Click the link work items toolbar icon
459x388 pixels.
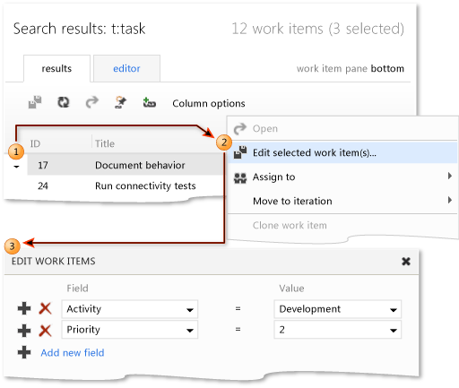(149, 102)
